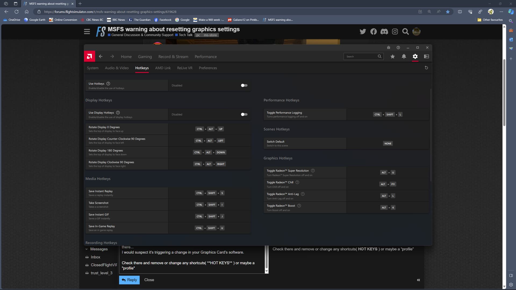This screenshot has height=290, width=516.
Task: Toggle Use Hotkeys switch
Action: tap(244, 85)
